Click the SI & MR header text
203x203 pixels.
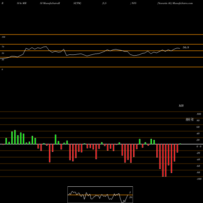[22, 3]
